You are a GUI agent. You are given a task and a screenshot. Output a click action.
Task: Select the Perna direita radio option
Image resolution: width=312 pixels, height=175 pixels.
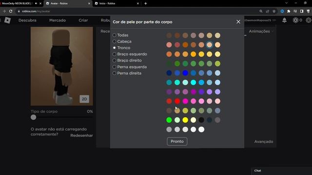click(127, 73)
